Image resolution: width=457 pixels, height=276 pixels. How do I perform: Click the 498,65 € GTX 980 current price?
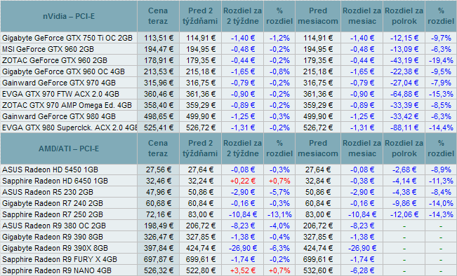click(158, 116)
